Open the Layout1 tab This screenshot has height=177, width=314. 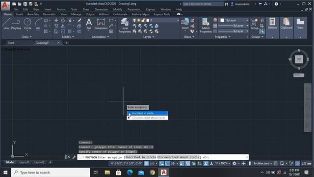click(x=24, y=162)
